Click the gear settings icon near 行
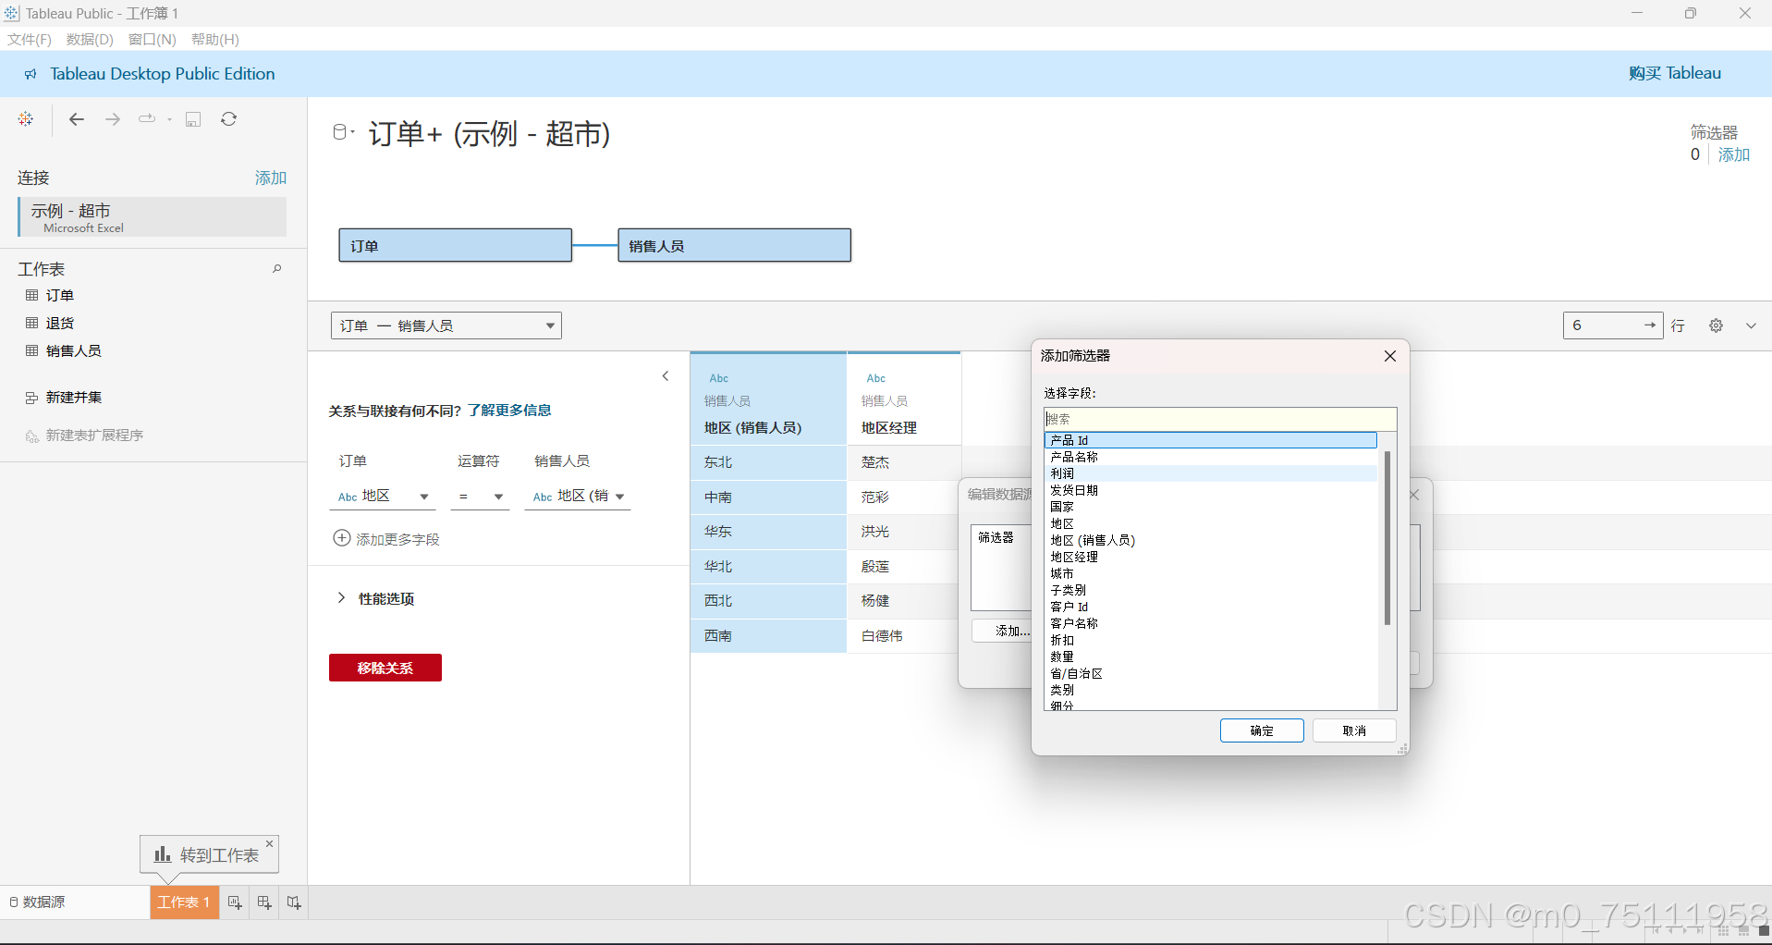Screen dimensions: 1772x945 click(x=1717, y=325)
